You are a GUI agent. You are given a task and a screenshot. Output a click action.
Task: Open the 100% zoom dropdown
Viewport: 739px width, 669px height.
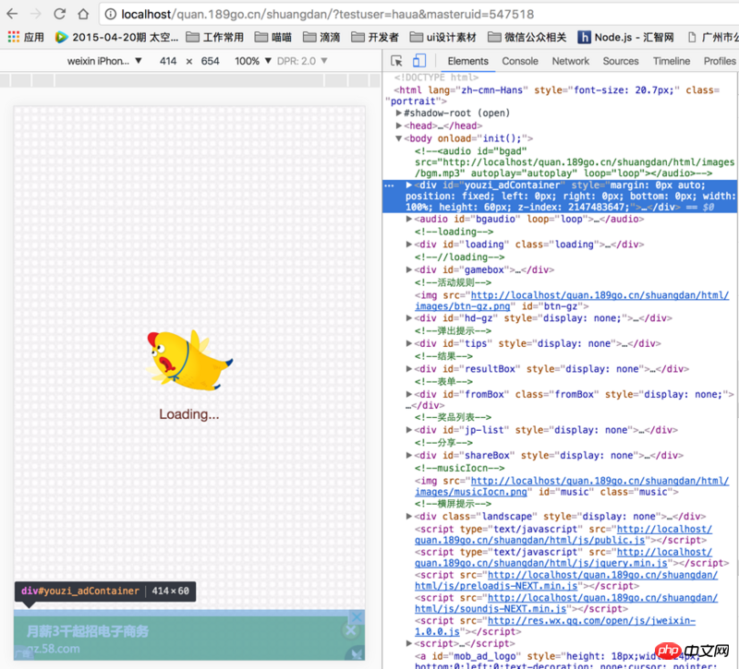pos(253,61)
